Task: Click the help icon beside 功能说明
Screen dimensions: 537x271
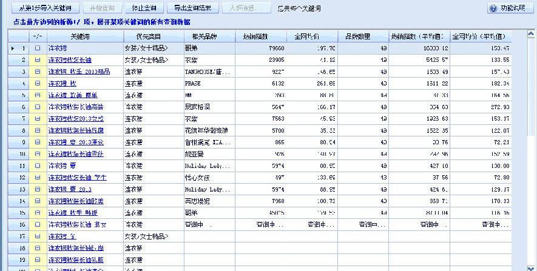Action: point(493,8)
